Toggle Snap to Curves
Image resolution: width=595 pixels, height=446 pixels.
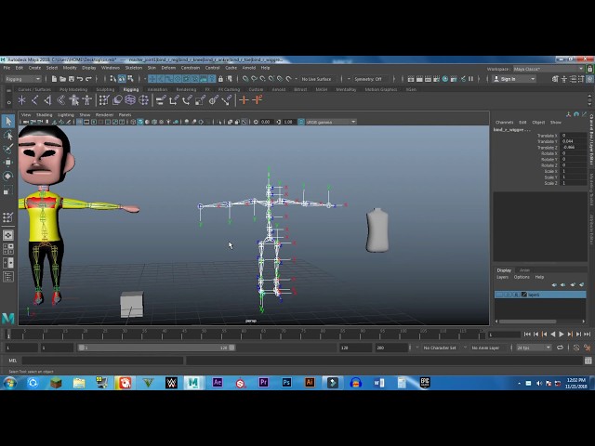(254, 79)
